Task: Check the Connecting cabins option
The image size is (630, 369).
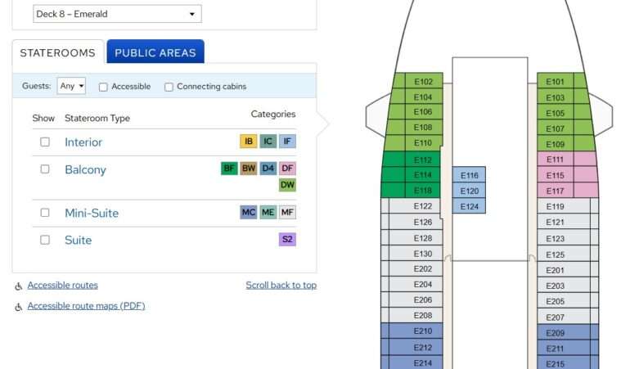Action: click(169, 87)
